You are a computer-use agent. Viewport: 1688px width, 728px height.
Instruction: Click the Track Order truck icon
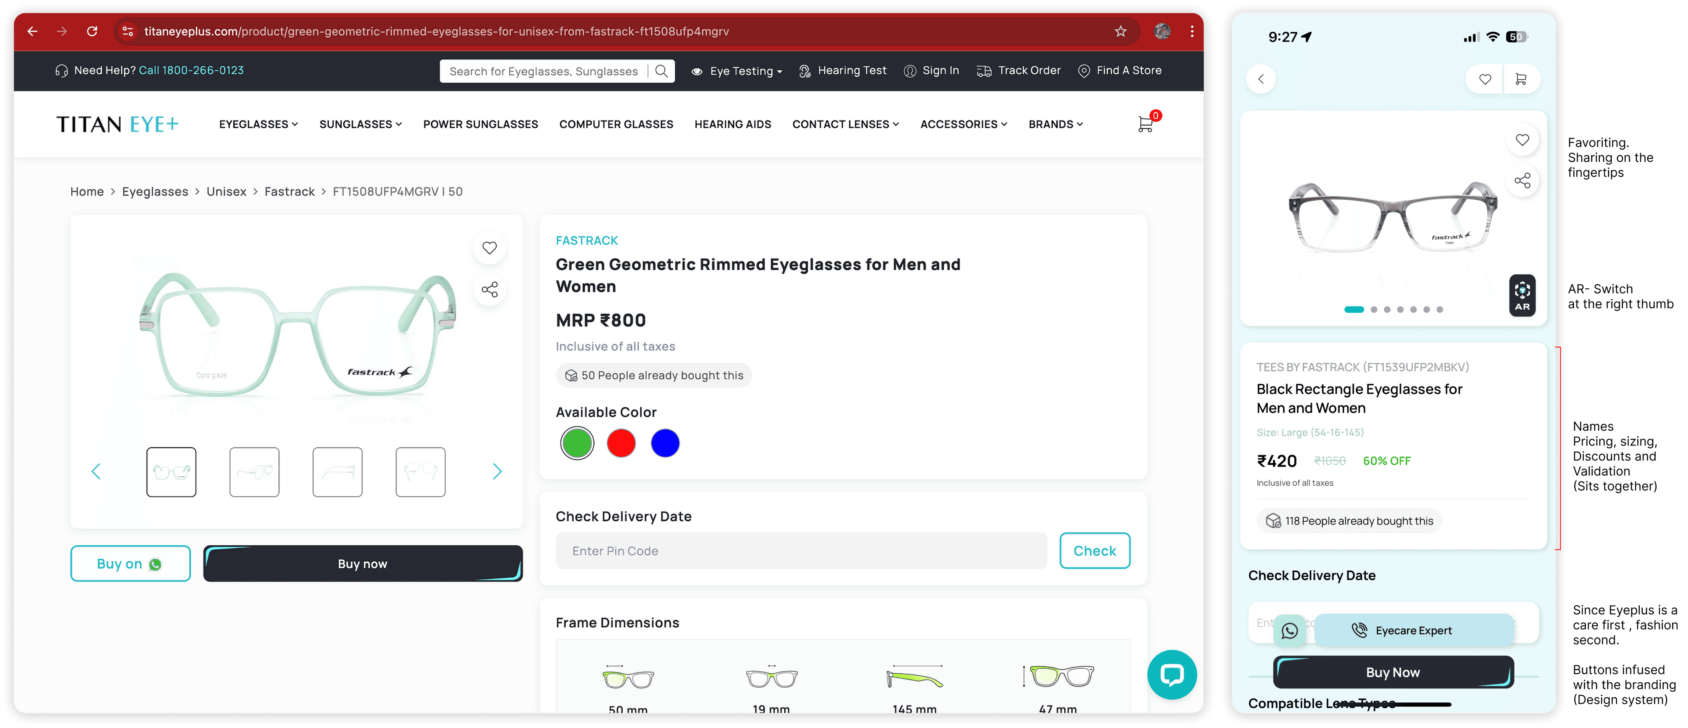coord(984,71)
